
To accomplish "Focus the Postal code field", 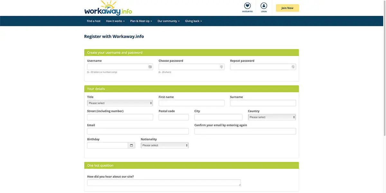I will click(x=174, y=117).
